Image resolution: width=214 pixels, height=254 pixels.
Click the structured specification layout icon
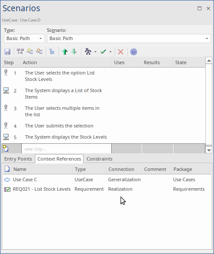pos(20,52)
